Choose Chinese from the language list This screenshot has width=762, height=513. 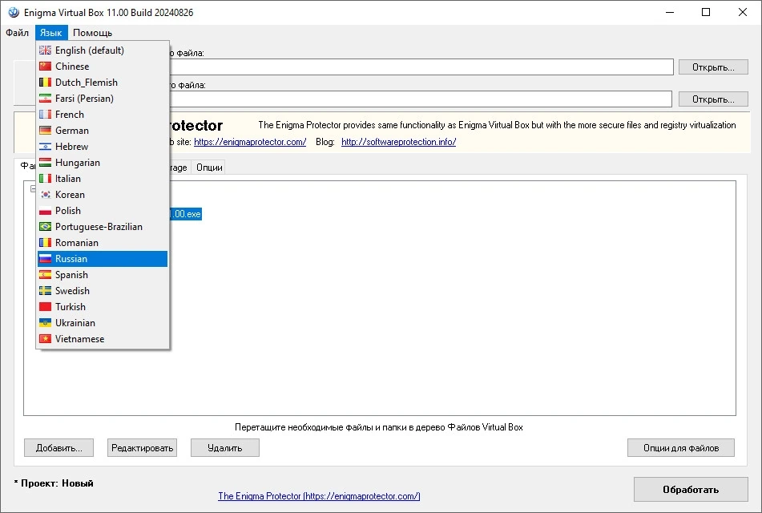[x=103, y=67]
